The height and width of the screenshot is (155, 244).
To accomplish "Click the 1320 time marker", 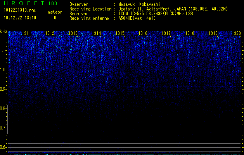I will [x=236, y=33].
